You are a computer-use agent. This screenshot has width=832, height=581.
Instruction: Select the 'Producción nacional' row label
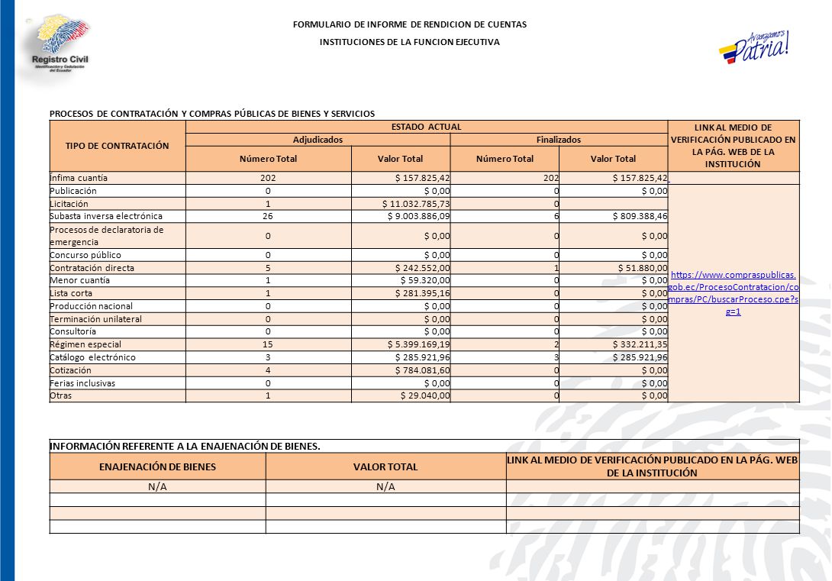[x=92, y=306]
